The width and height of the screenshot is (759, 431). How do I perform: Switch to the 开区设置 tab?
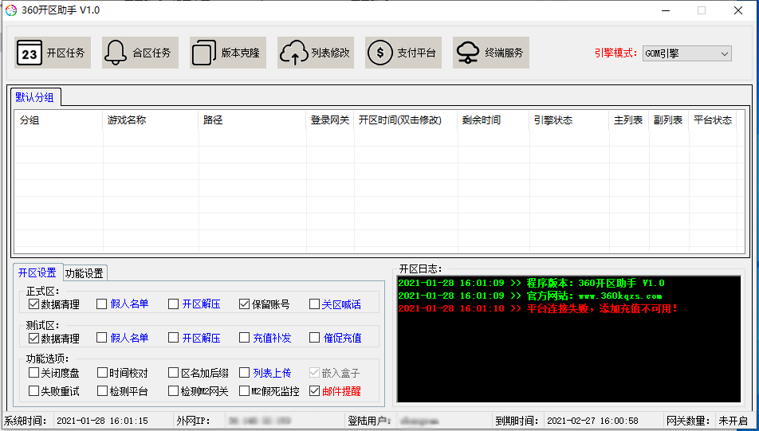37,272
